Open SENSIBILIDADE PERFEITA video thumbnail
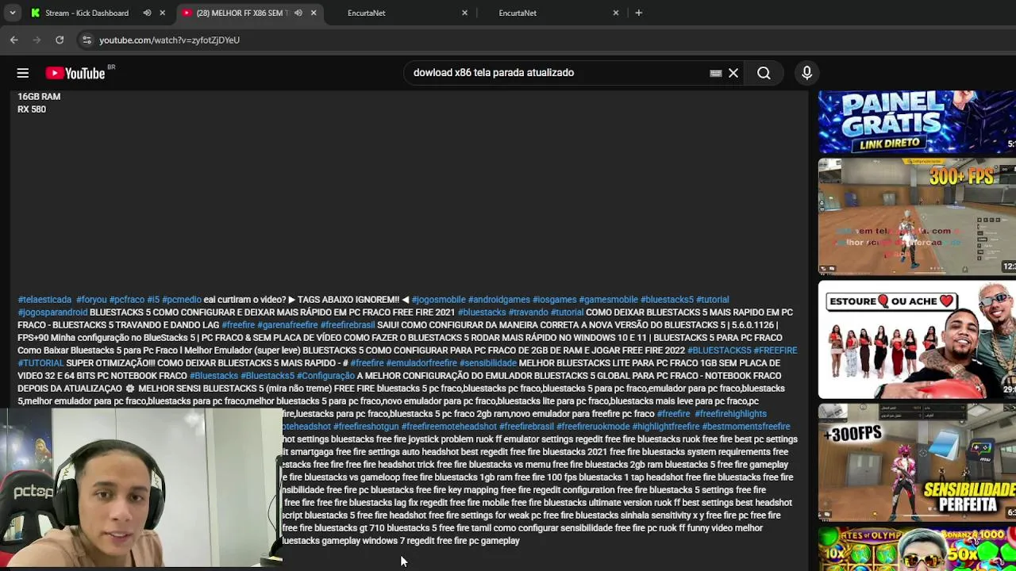The image size is (1016, 571). pyautogui.click(x=917, y=462)
